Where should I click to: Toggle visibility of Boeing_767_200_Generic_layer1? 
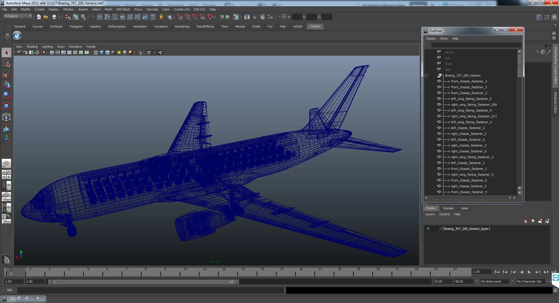point(428,229)
